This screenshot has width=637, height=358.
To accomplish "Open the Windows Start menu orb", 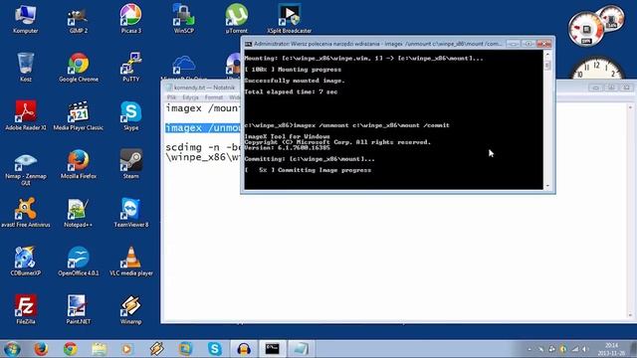I will [x=12, y=349].
